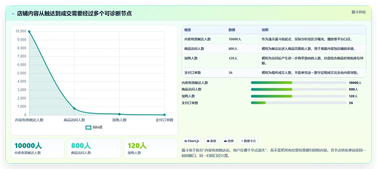This screenshot has width=377, height=169.
Task: Click the 800人 value beside progress bar
Action: click(x=353, y=89)
